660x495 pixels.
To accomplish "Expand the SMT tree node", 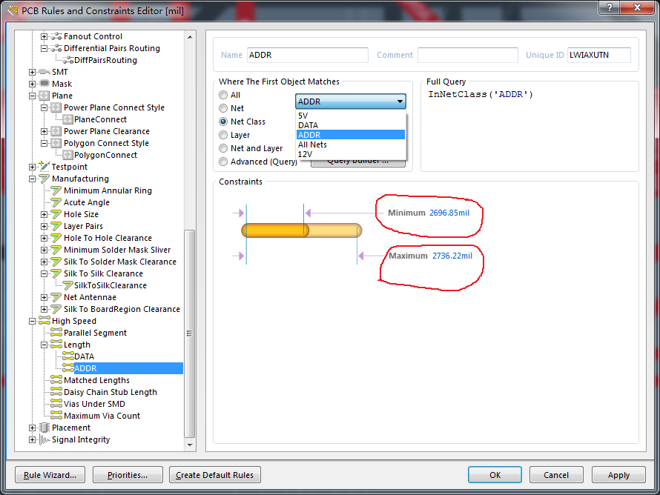I will click(33, 73).
